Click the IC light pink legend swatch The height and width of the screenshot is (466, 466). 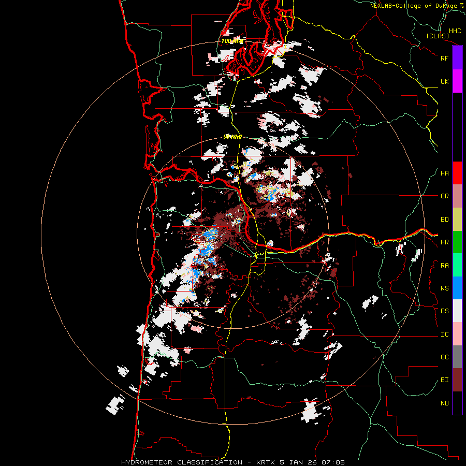[457, 334]
